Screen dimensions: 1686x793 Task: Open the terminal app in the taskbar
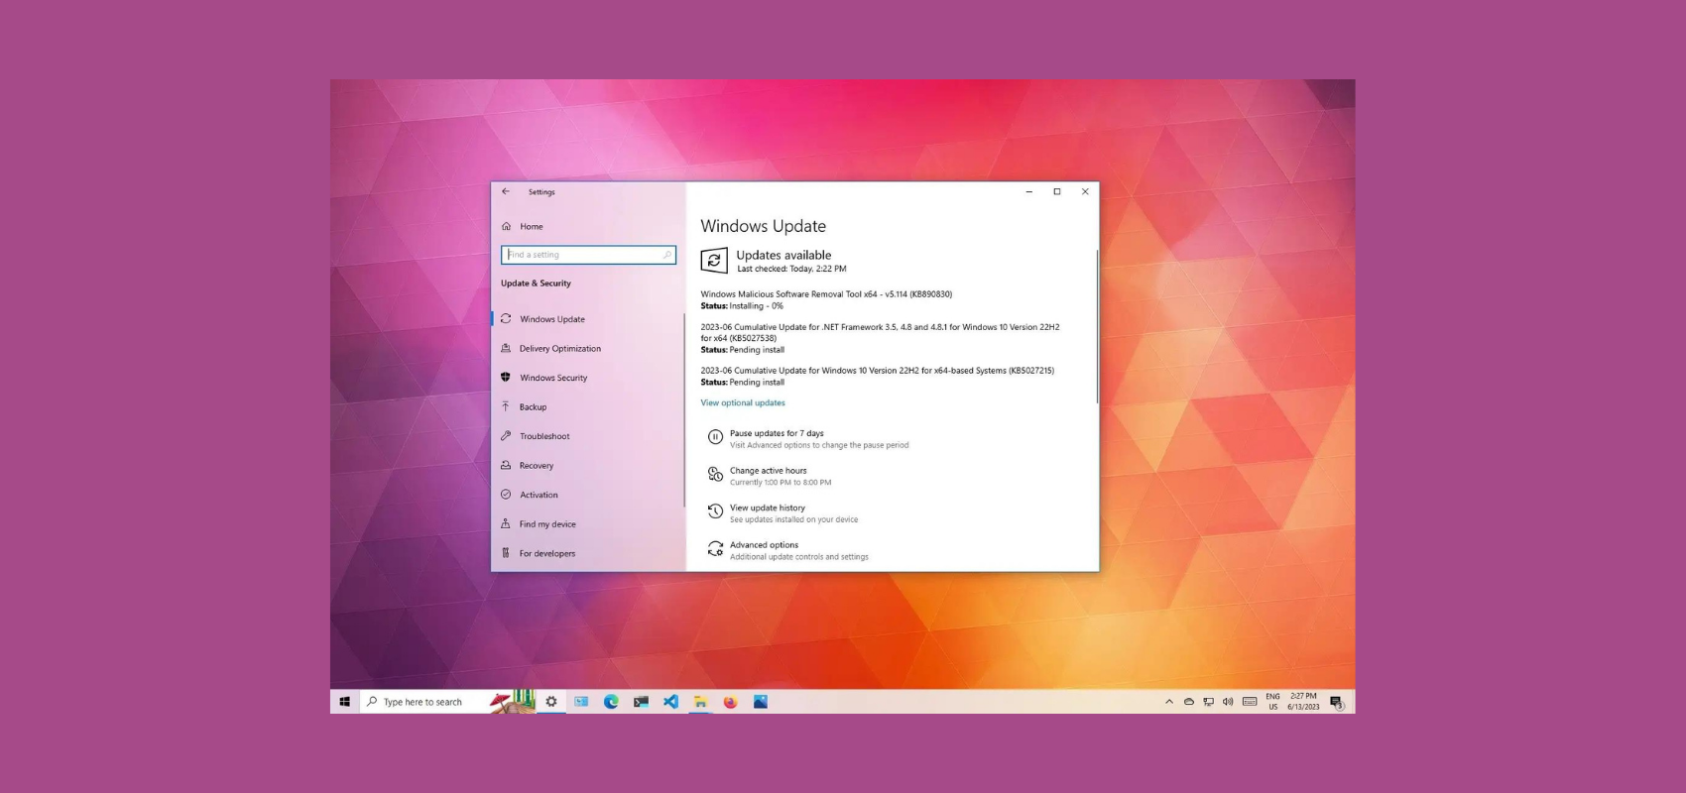(x=641, y=702)
